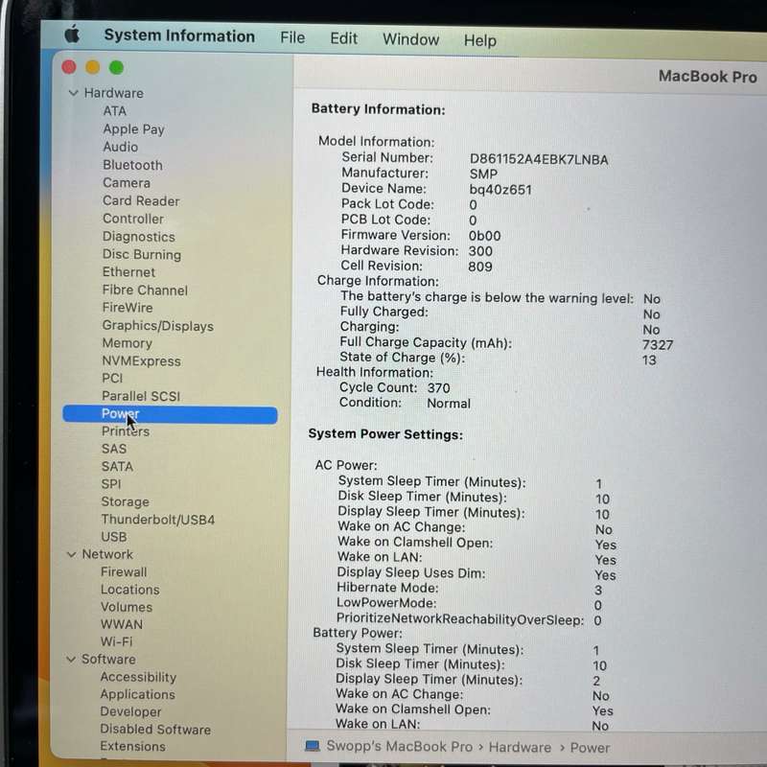Click Hardware in the path bar

tap(520, 748)
